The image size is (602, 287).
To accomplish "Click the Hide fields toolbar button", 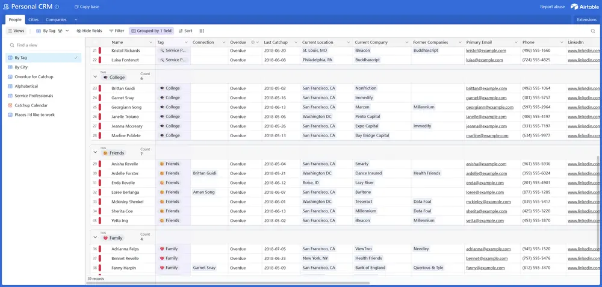I will pos(89,31).
